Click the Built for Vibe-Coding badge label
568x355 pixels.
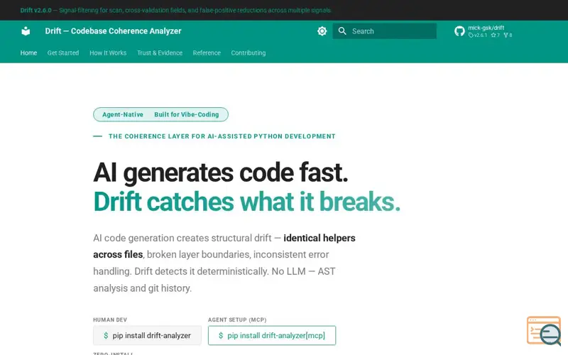point(187,114)
